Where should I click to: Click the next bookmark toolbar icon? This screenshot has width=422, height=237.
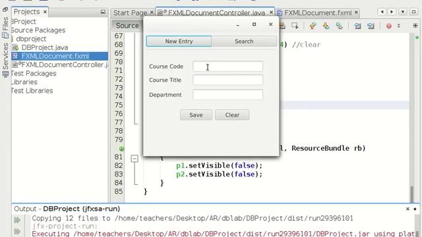326,26
